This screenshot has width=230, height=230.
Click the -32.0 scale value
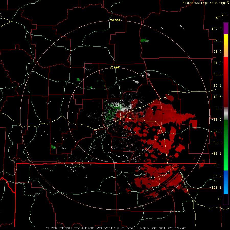[216, 131]
